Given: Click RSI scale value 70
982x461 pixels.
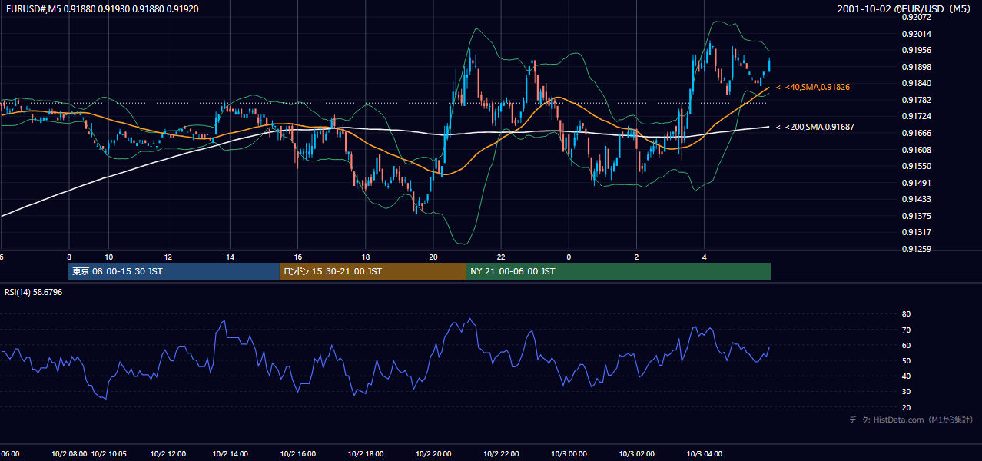Looking at the screenshot, I should click(x=906, y=330).
